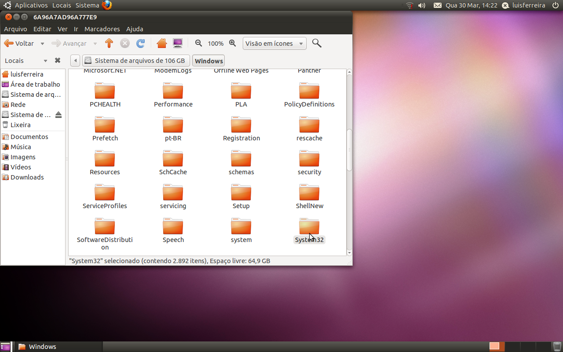Open the Computer icon in toolbar

tap(178, 43)
